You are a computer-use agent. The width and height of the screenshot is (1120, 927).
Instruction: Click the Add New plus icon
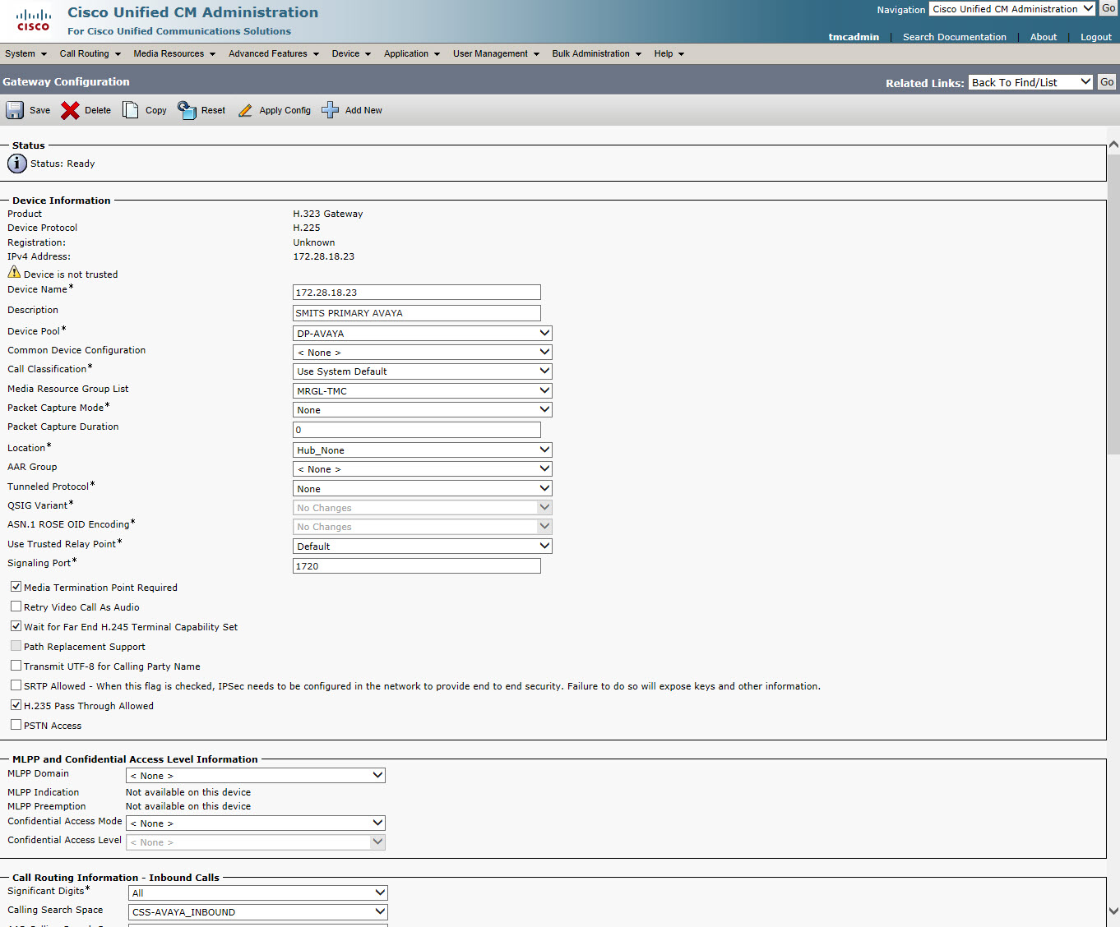(330, 110)
